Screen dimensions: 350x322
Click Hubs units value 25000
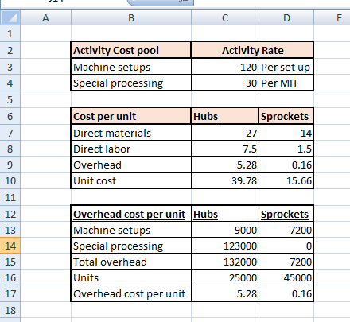click(x=225, y=277)
